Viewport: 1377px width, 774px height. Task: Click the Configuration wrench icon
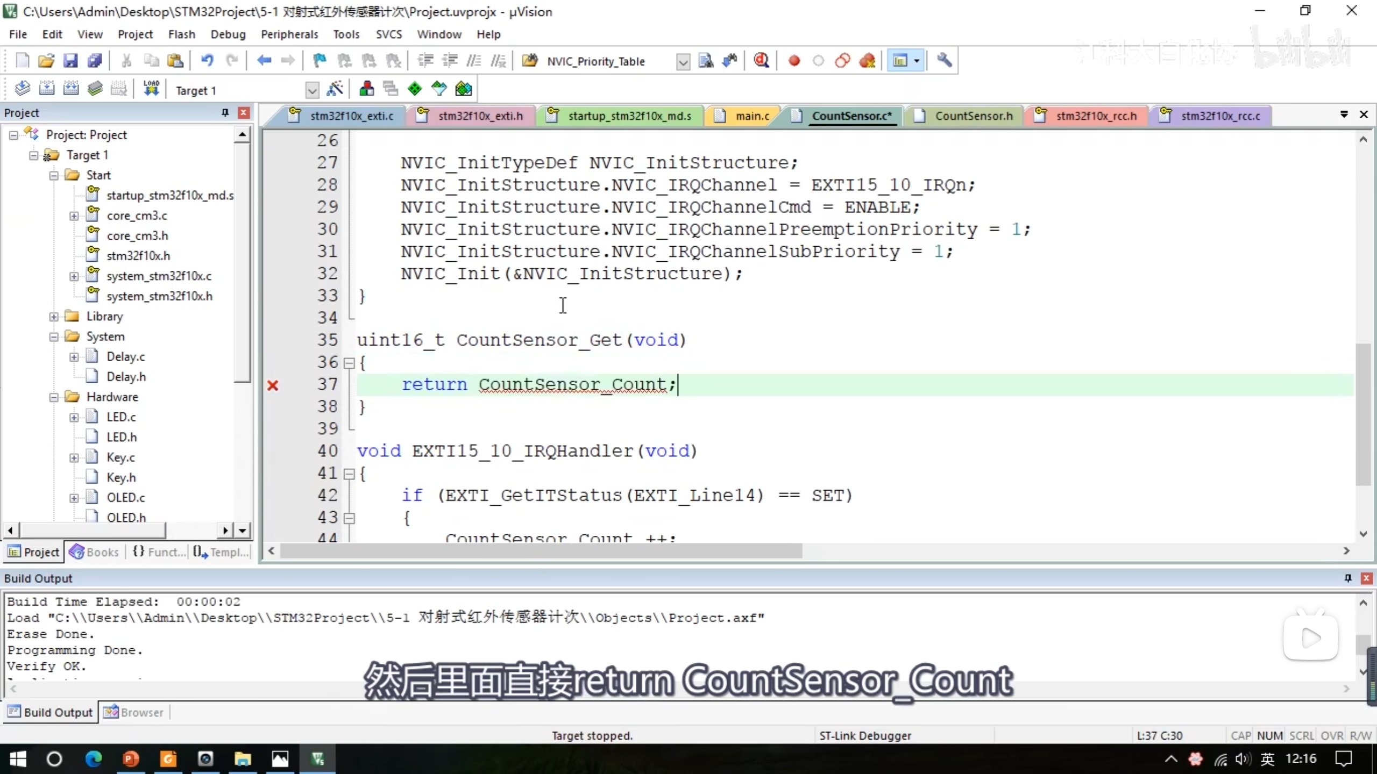(944, 61)
